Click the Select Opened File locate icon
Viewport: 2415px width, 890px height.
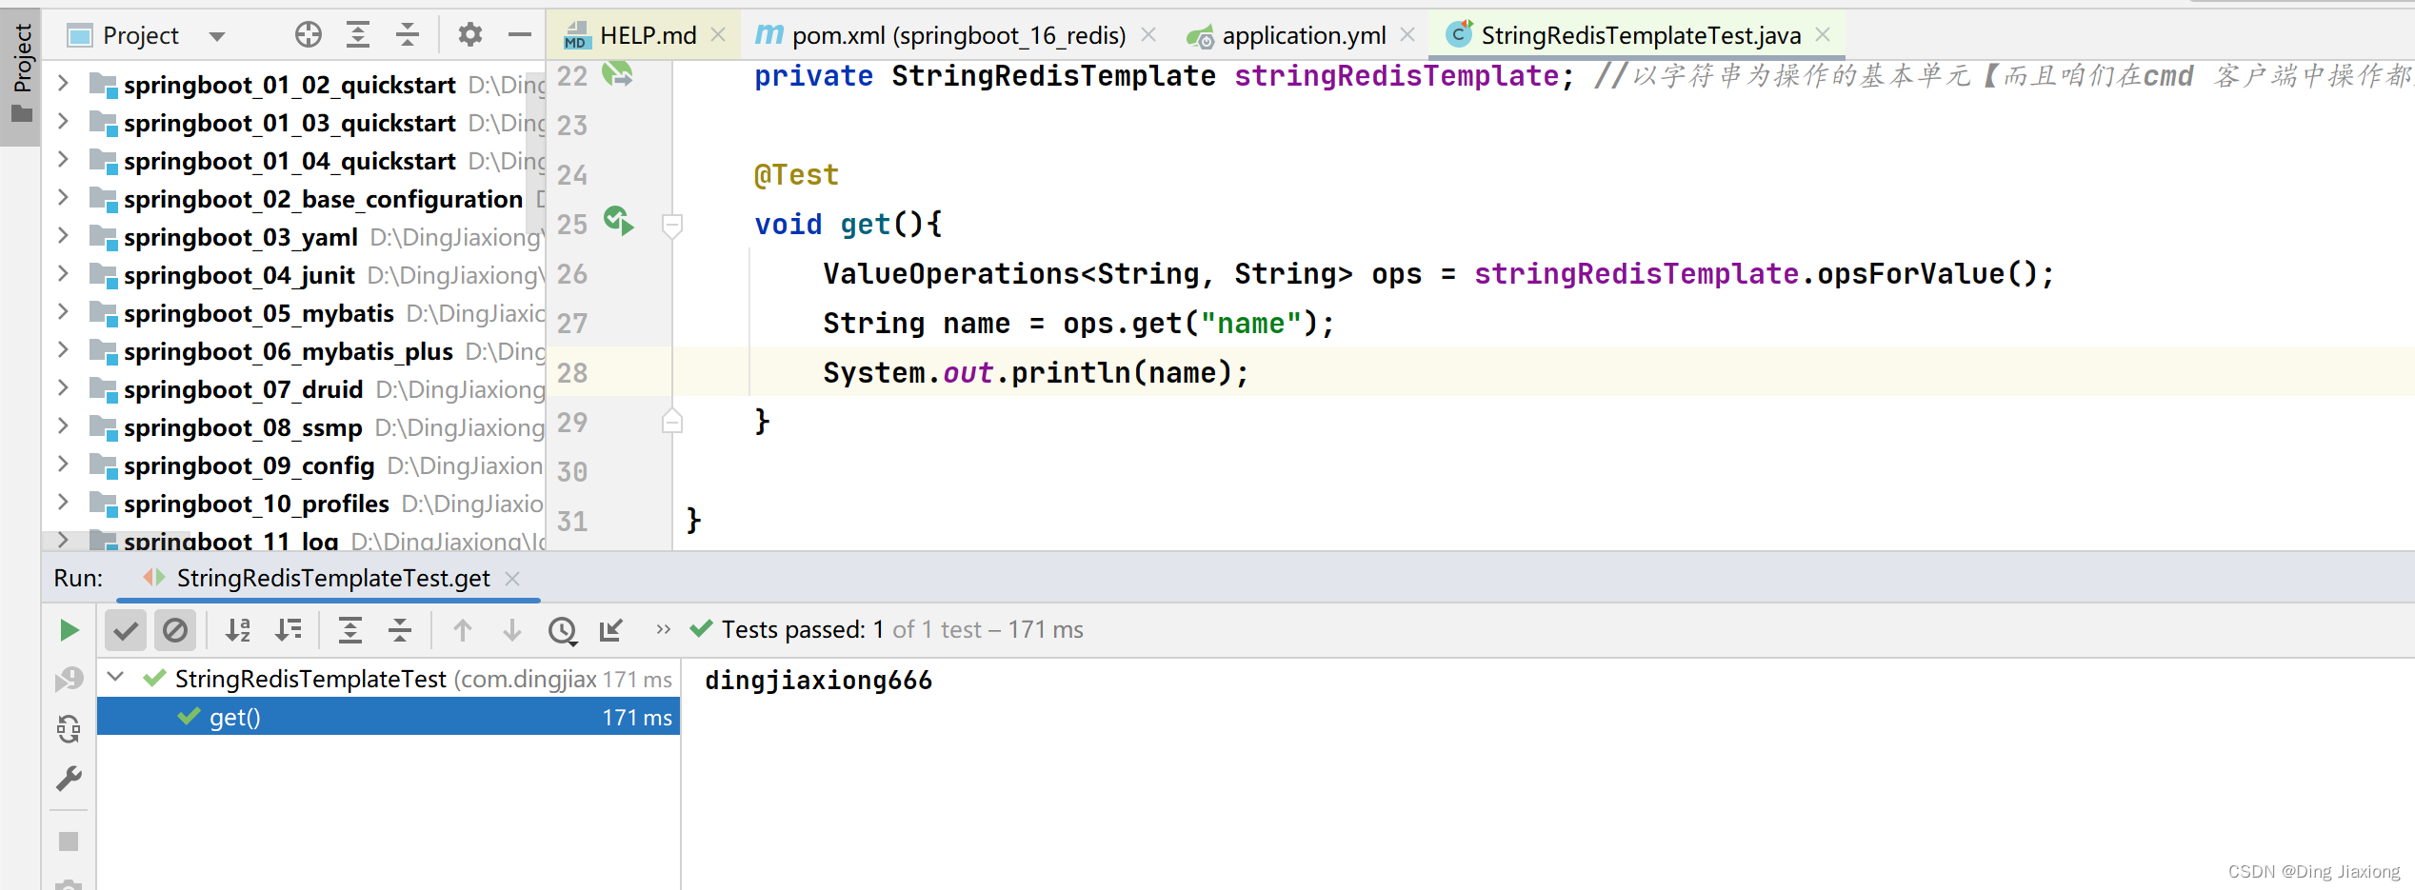308,35
